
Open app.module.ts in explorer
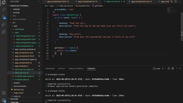point(25,66)
